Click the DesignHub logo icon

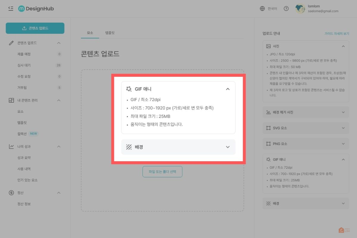point(21,9)
